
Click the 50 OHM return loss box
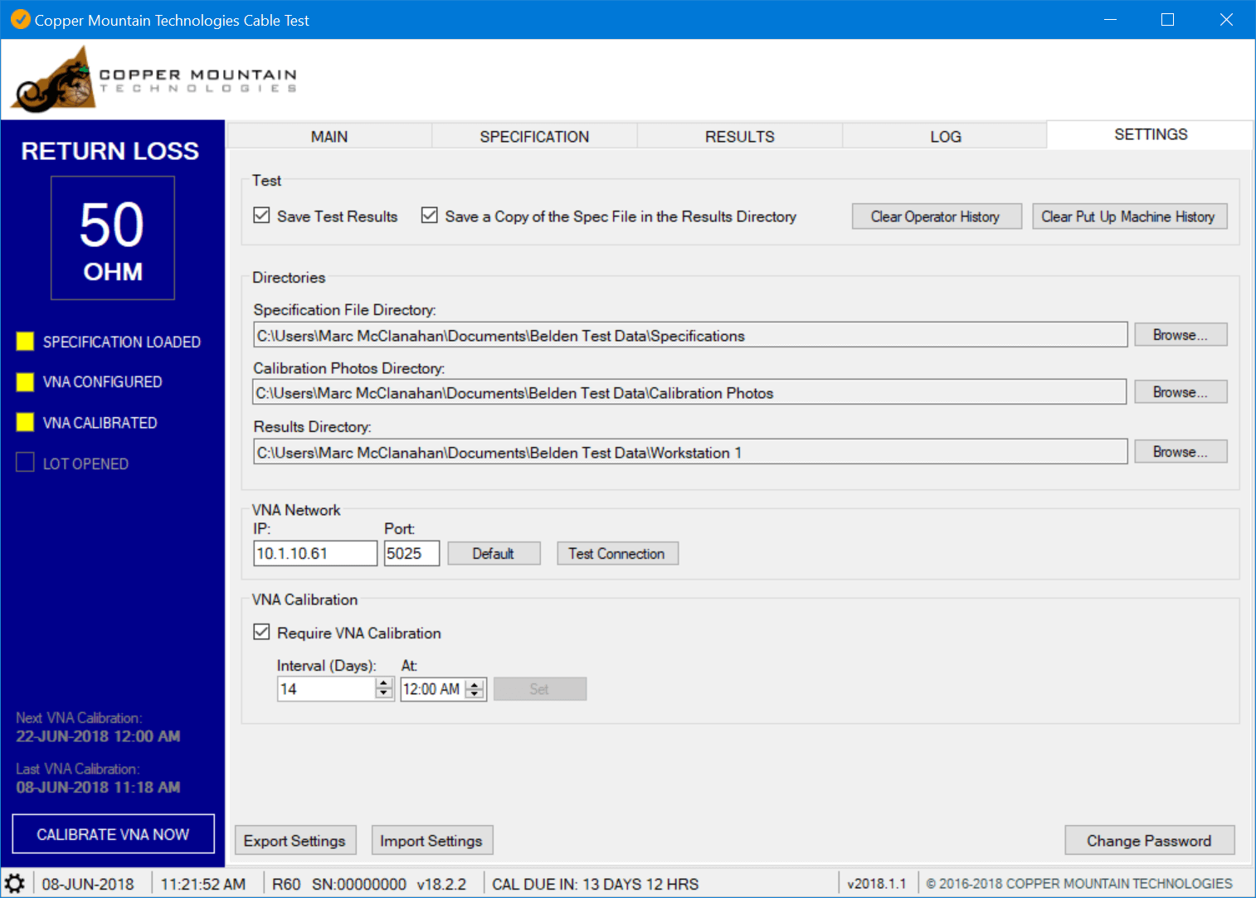point(113,238)
